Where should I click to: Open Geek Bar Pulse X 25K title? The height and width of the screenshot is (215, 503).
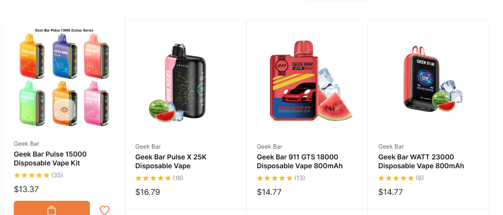click(x=171, y=161)
